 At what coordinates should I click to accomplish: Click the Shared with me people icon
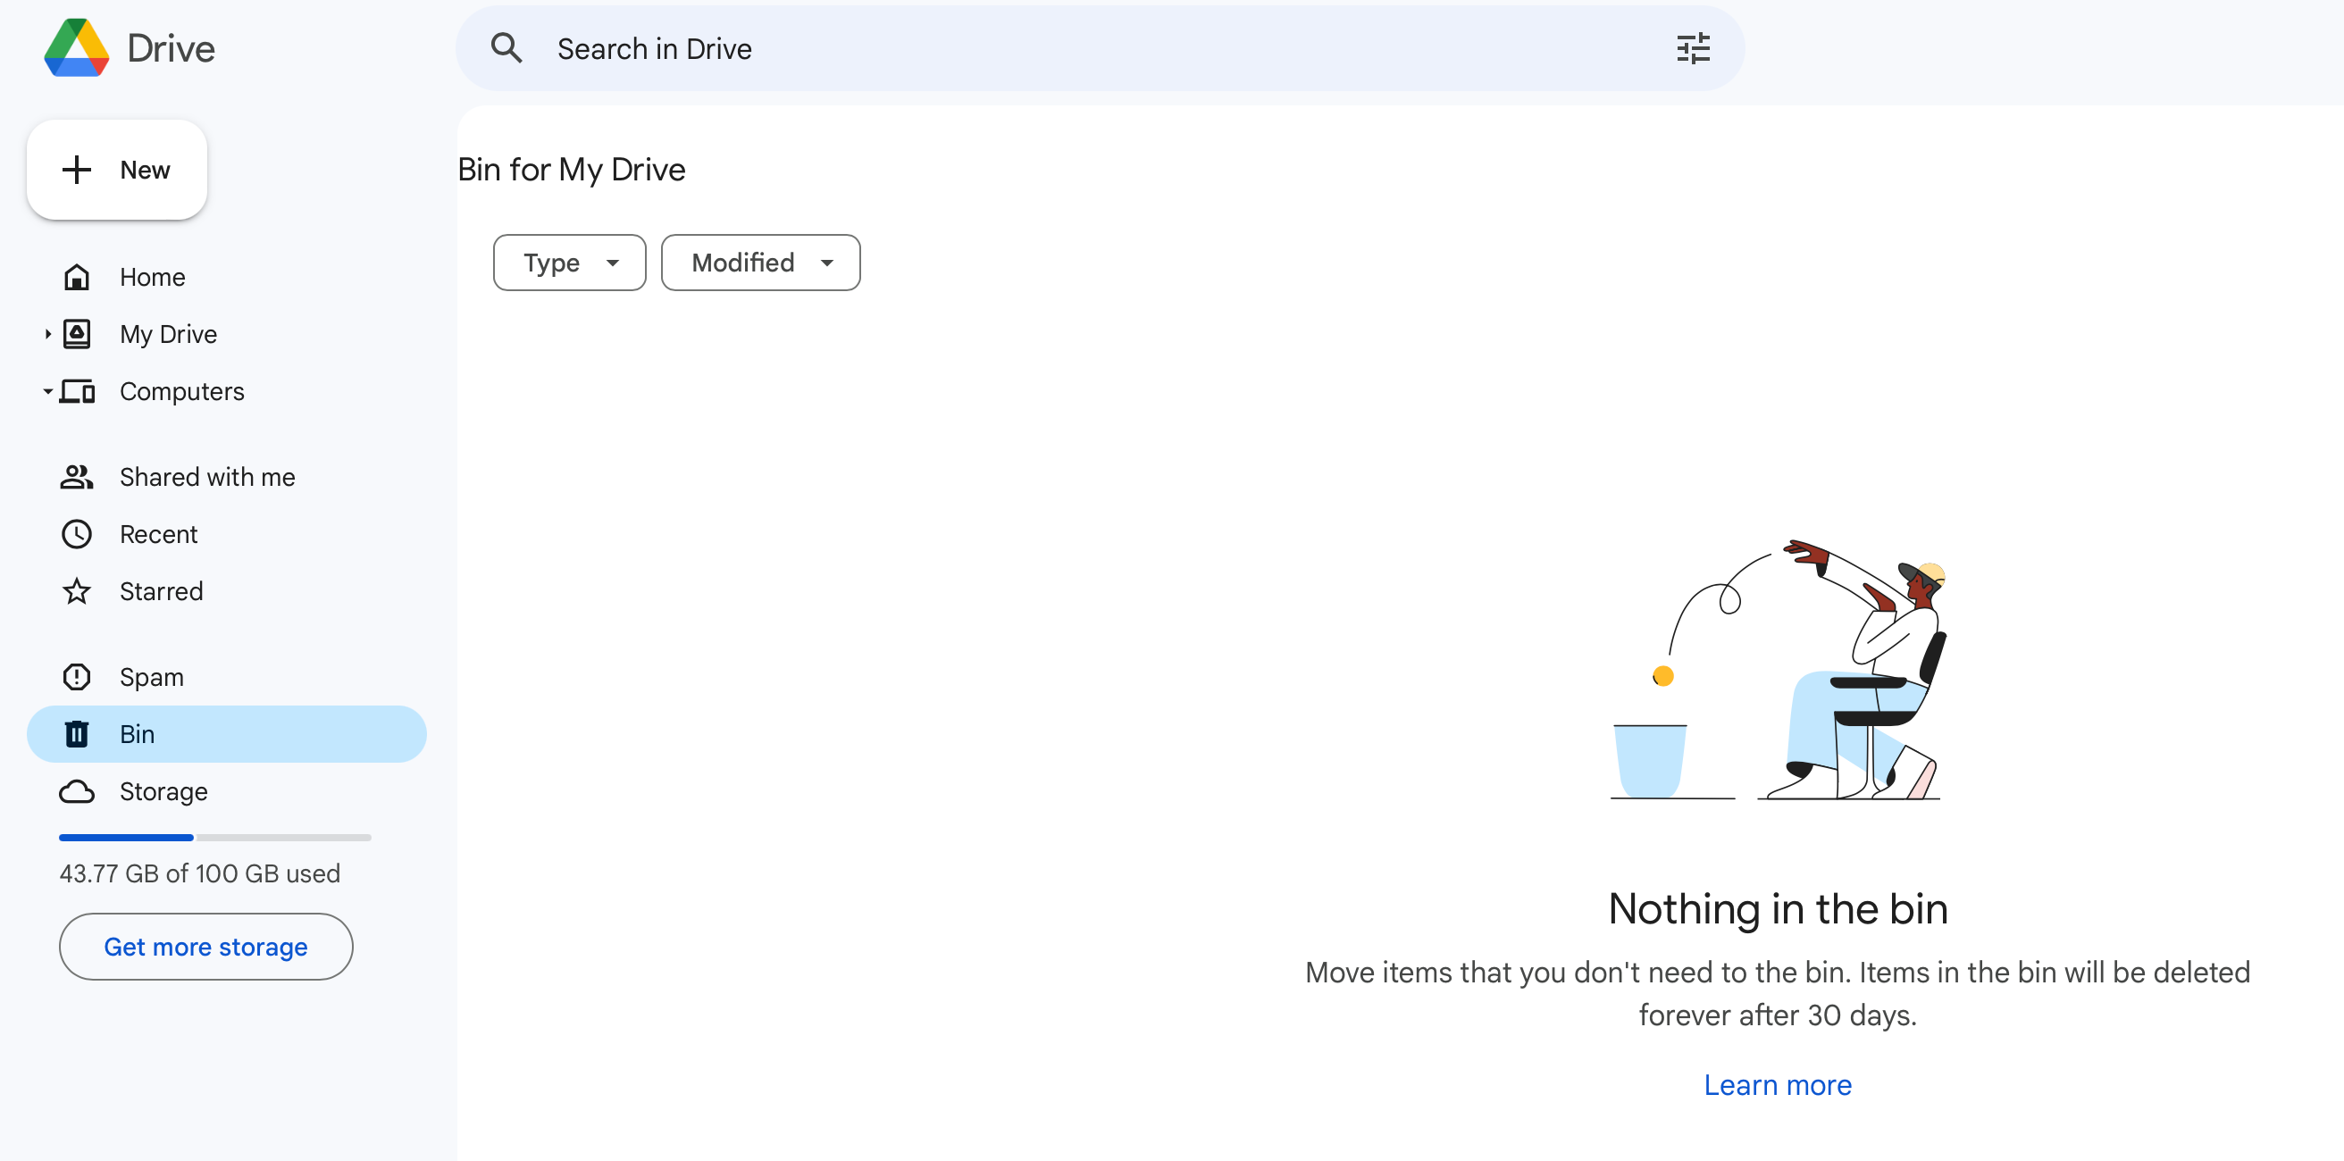point(77,477)
